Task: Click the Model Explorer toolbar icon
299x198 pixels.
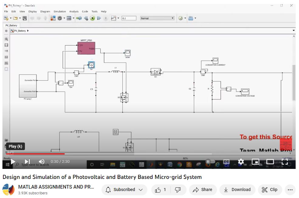Action: pyautogui.click(x=69, y=18)
